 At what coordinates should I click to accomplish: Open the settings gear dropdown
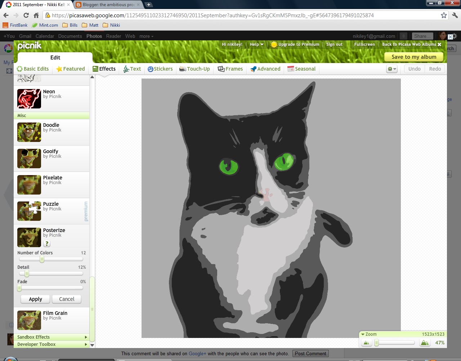pos(392,69)
